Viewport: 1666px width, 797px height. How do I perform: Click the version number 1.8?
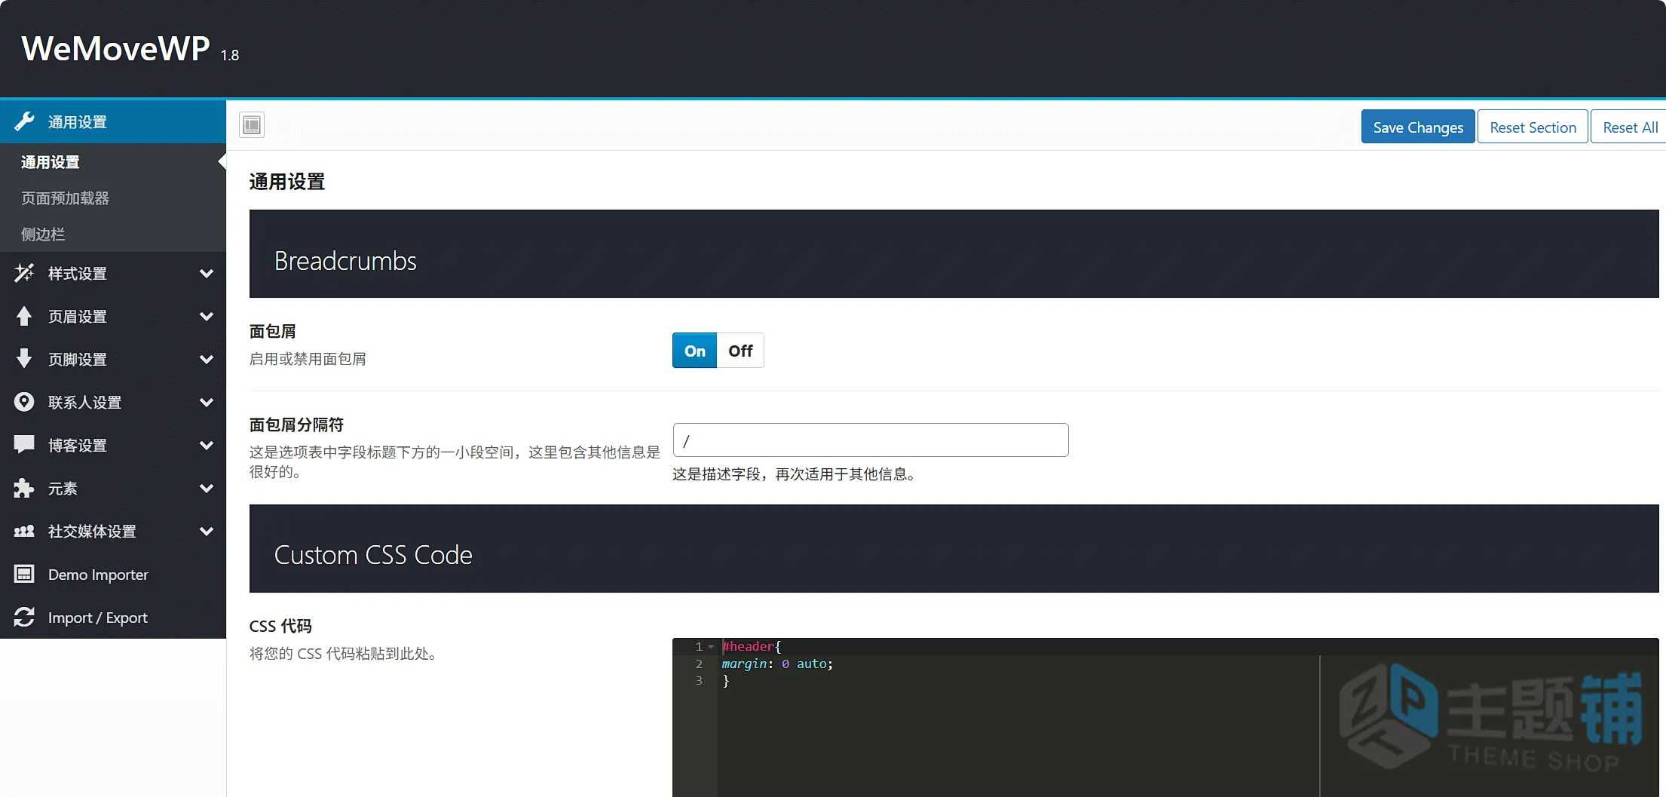coord(230,55)
